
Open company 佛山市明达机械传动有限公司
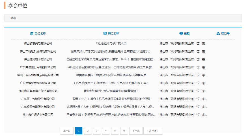[x=38, y=51]
